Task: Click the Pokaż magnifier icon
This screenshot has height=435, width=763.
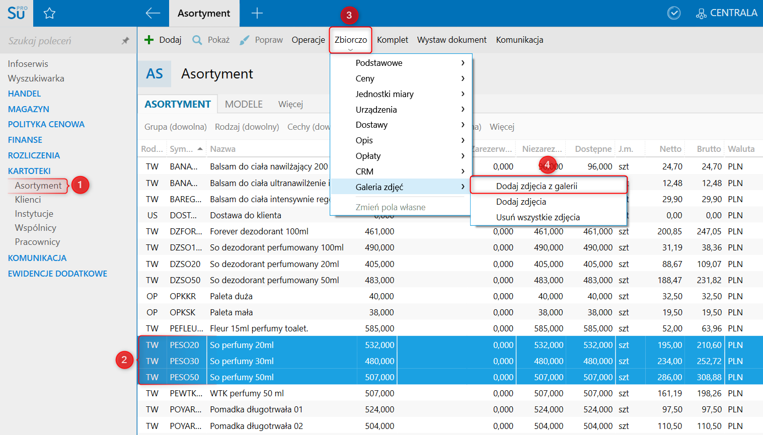Action: click(x=197, y=40)
